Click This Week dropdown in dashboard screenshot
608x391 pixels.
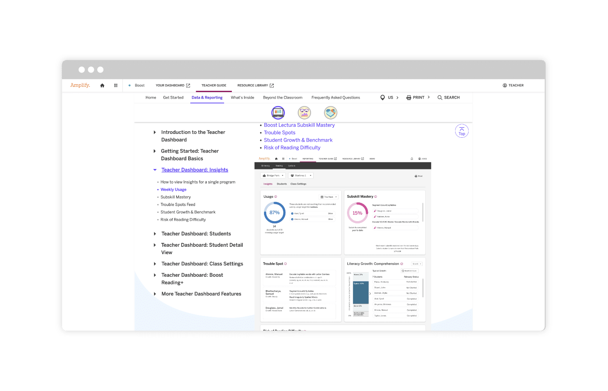coord(329,197)
